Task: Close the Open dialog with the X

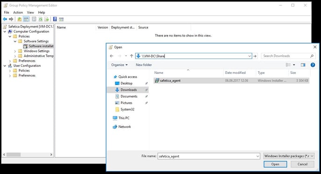Action: pyautogui.click(x=315, y=47)
